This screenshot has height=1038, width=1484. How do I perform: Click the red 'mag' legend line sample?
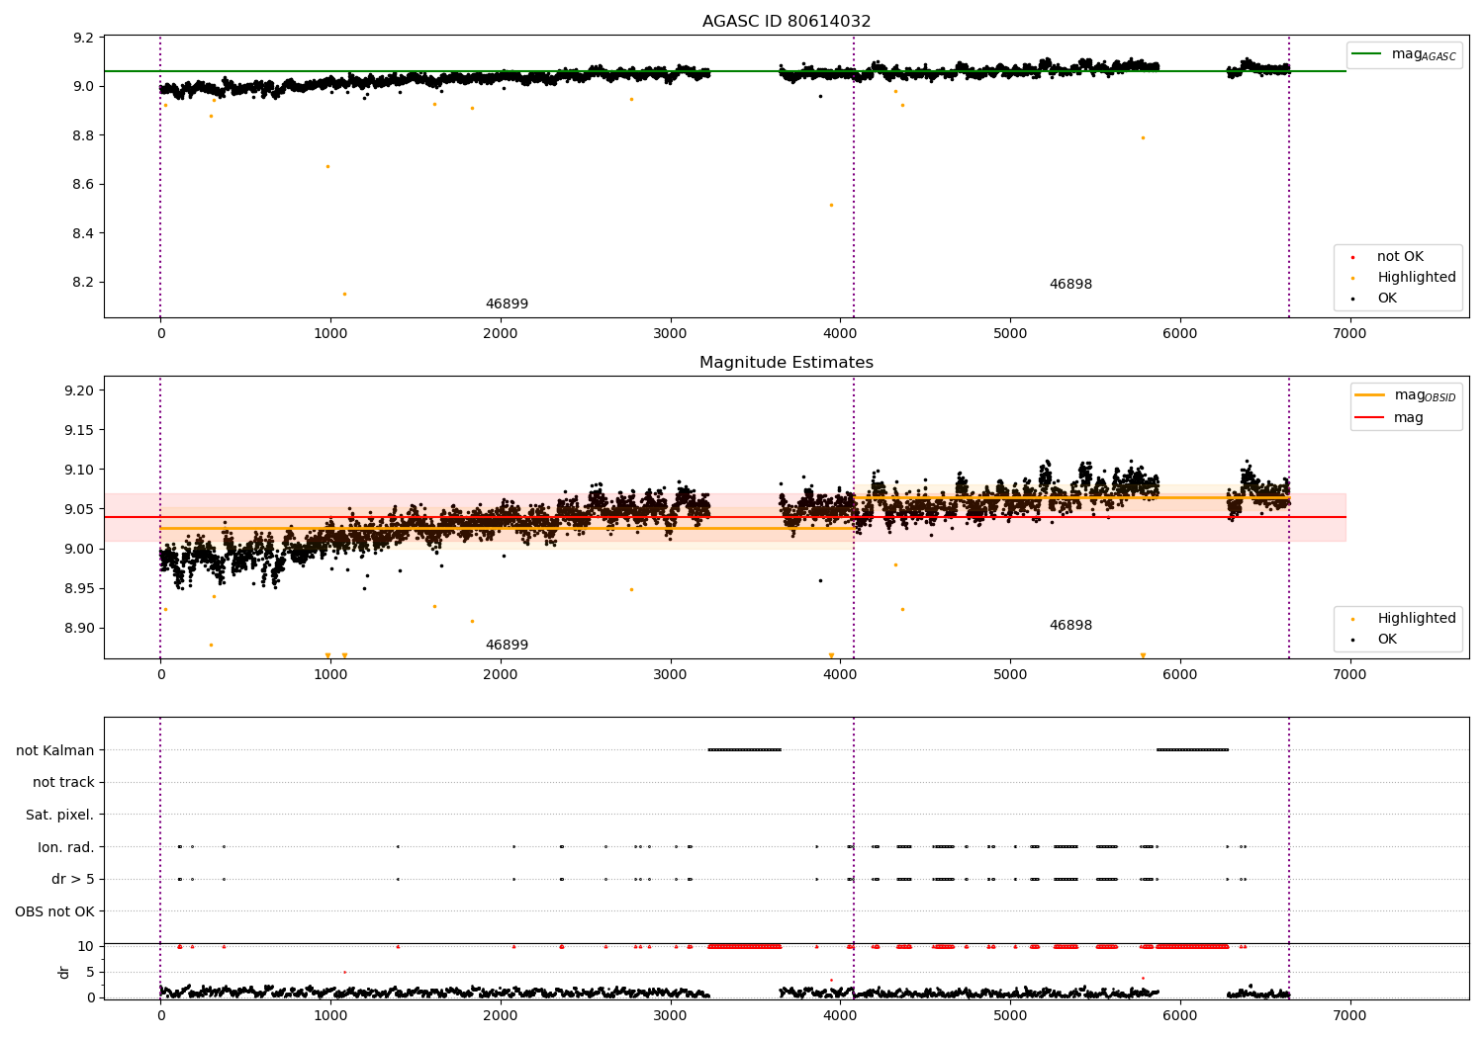tap(1369, 417)
